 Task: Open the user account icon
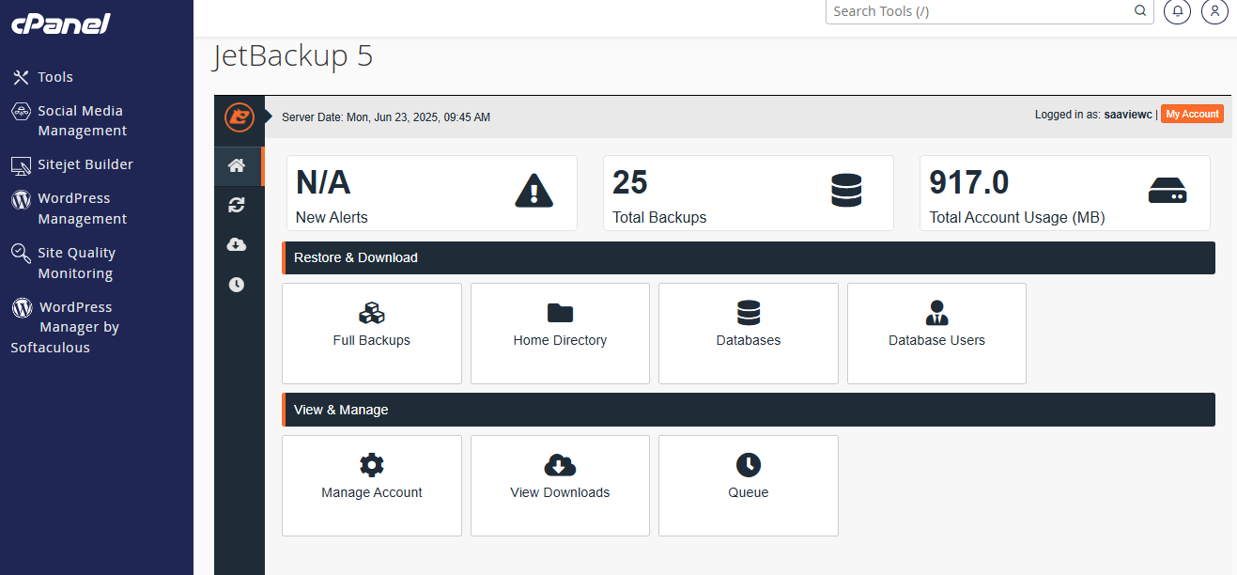(x=1214, y=11)
